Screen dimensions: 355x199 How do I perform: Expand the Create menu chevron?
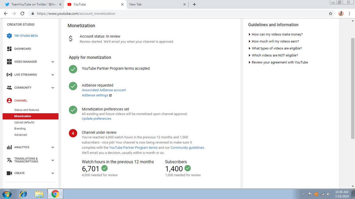click(x=53, y=173)
